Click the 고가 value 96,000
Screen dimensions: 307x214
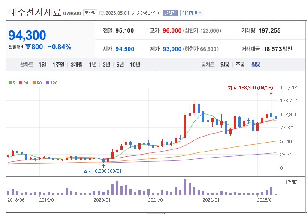point(172,30)
